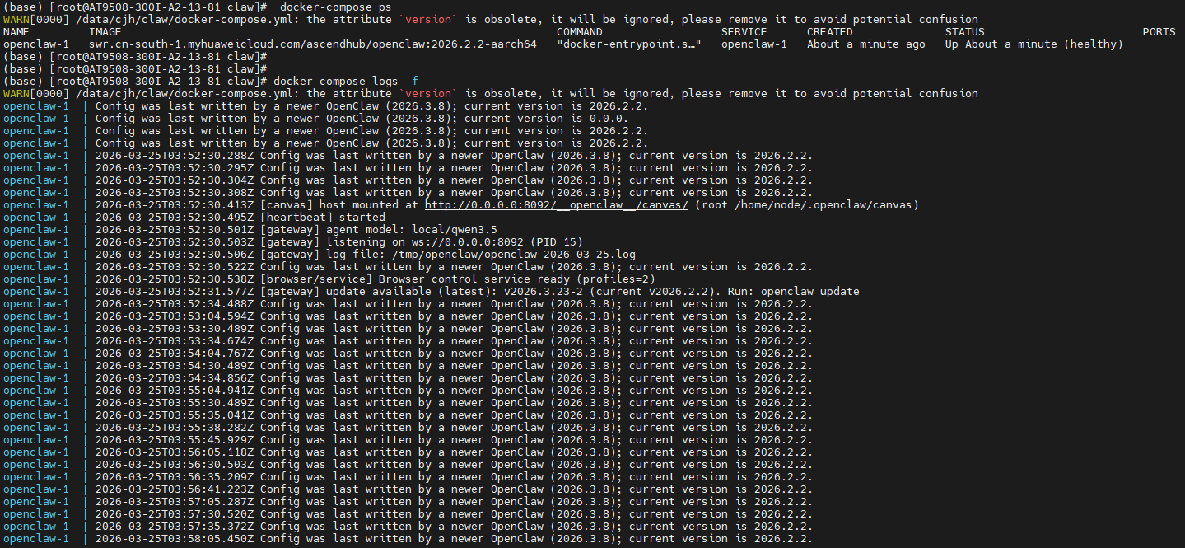1185x548 pixels.
Task: Click timestamp 2026-03-25T03:58:05.450Z
Action: [175, 539]
